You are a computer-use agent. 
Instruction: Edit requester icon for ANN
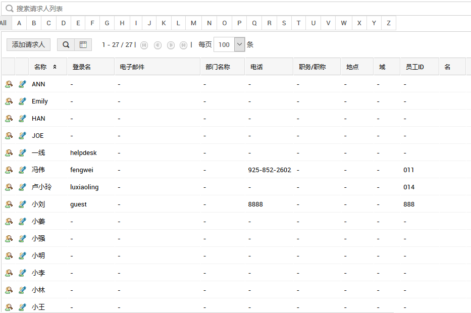pos(22,84)
